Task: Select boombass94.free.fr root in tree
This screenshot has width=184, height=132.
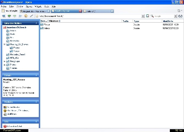Action: click(x=16, y=27)
